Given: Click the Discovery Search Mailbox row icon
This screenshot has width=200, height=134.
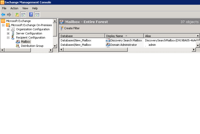Looking at the screenshot, I should click(x=108, y=40).
